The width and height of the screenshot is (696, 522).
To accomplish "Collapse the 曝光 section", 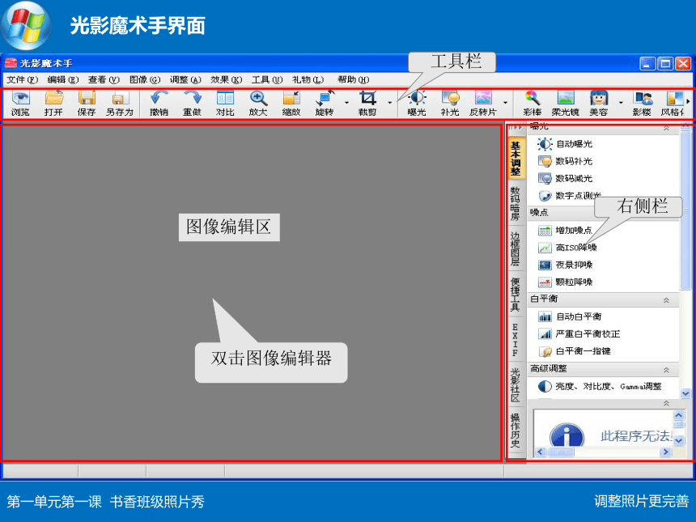I will point(666,128).
